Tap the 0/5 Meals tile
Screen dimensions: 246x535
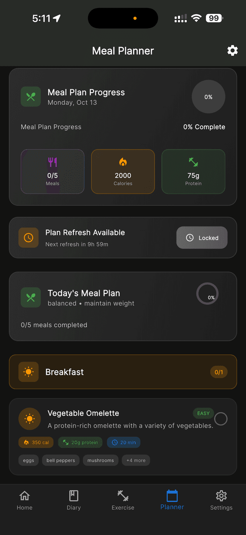[x=53, y=172]
